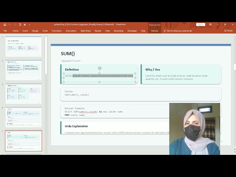Select slide 4 thumbnail

click(24, 117)
